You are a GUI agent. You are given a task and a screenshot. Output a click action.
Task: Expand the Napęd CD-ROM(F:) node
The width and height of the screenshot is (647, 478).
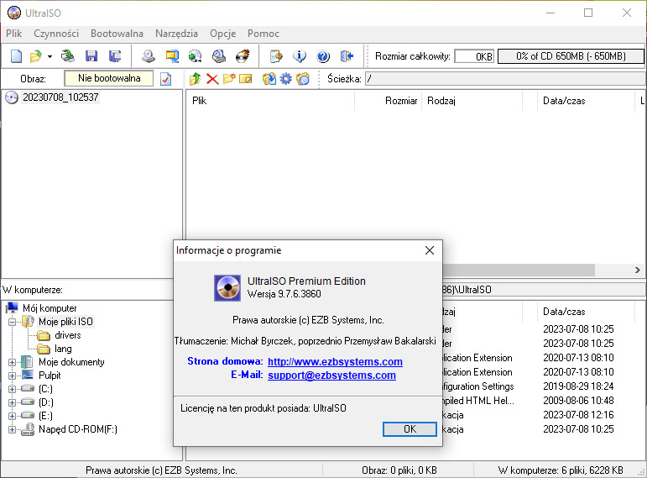coord(13,429)
